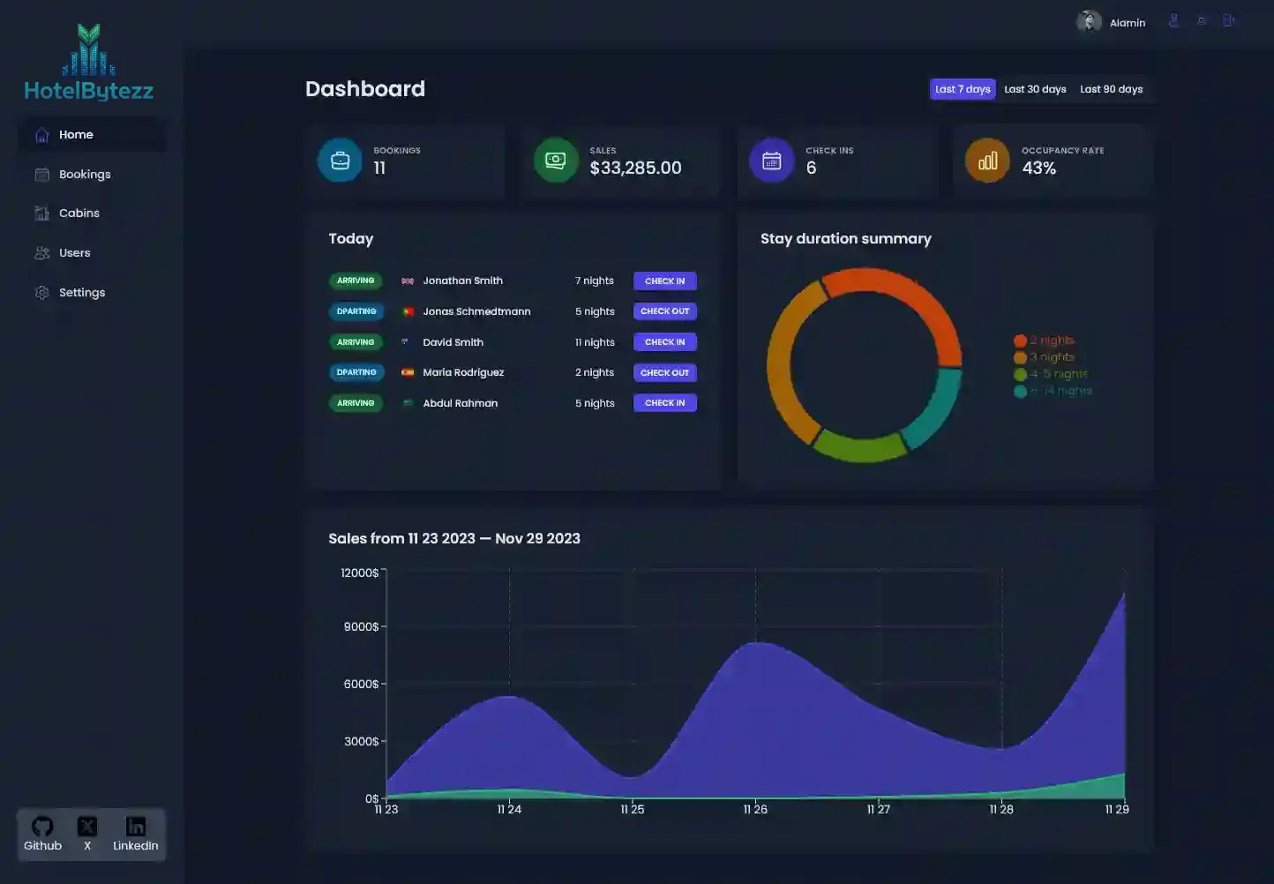
Task: Switch to Last 30 days filter
Action: 1035,89
